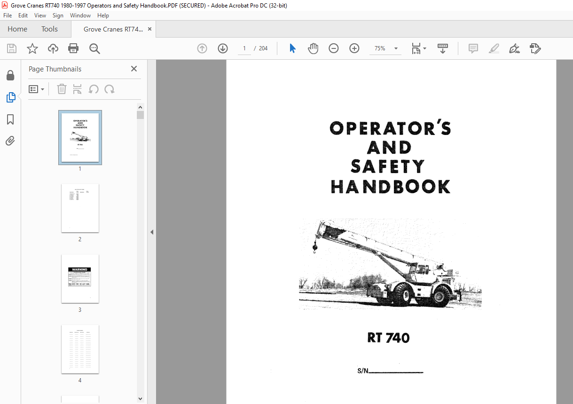The width and height of the screenshot is (573, 404).
Task: Activate the Hand pan tool
Action: (313, 48)
